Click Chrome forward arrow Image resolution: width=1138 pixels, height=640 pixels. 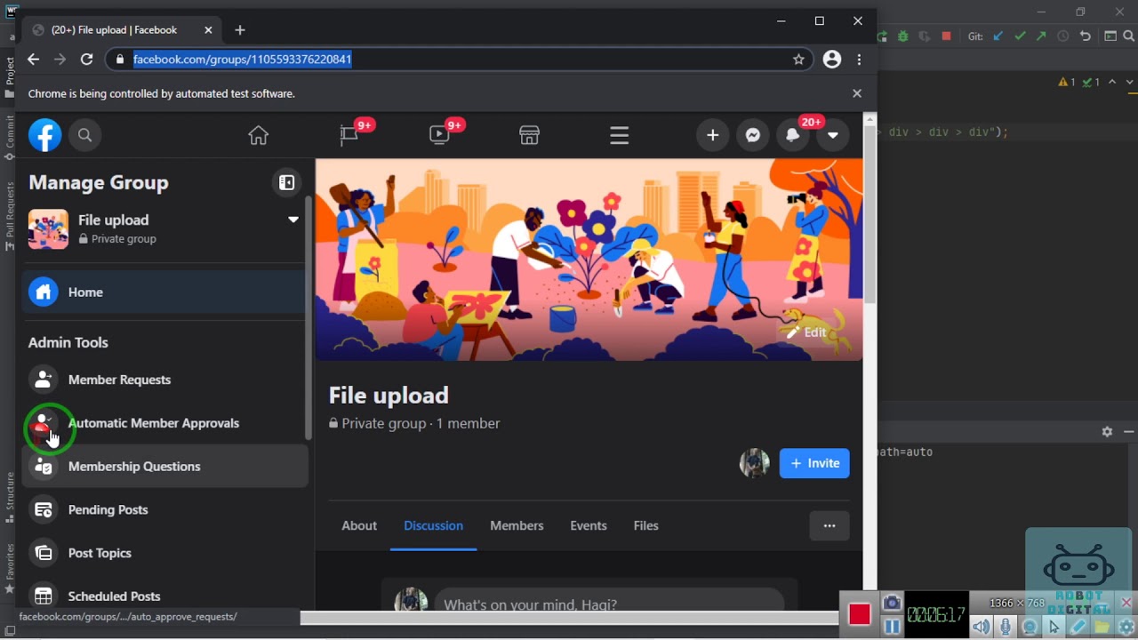click(x=60, y=59)
